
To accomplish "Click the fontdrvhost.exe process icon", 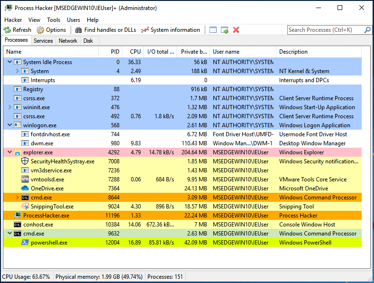I will click(25, 134).
